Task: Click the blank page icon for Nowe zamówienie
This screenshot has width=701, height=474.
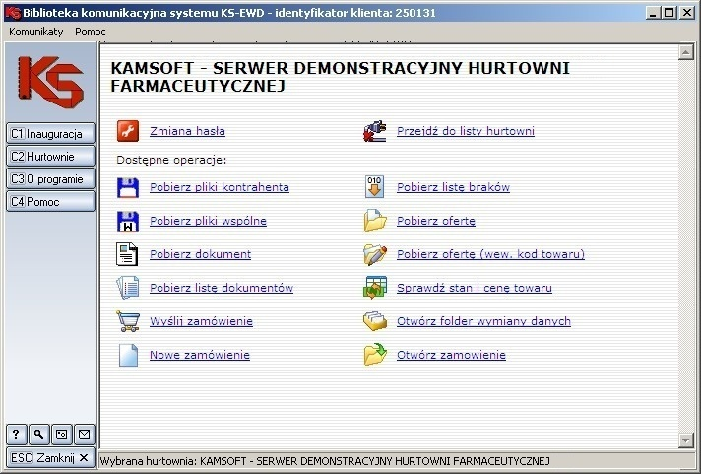Action: click(128, 355)
